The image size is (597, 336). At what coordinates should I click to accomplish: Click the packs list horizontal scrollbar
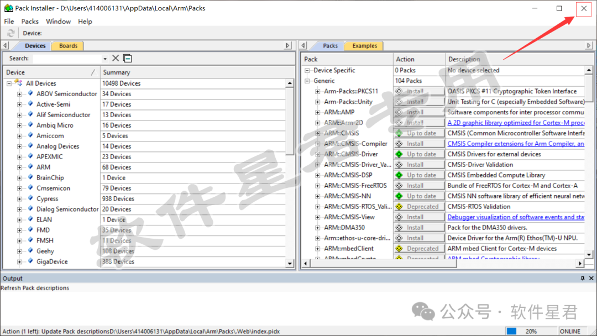[384, 263]
